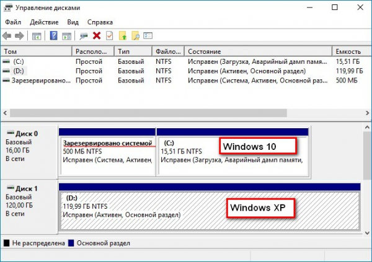Click the folder search magnifier icon
Screen dimensions: 372x262
(x=135, y=36)
